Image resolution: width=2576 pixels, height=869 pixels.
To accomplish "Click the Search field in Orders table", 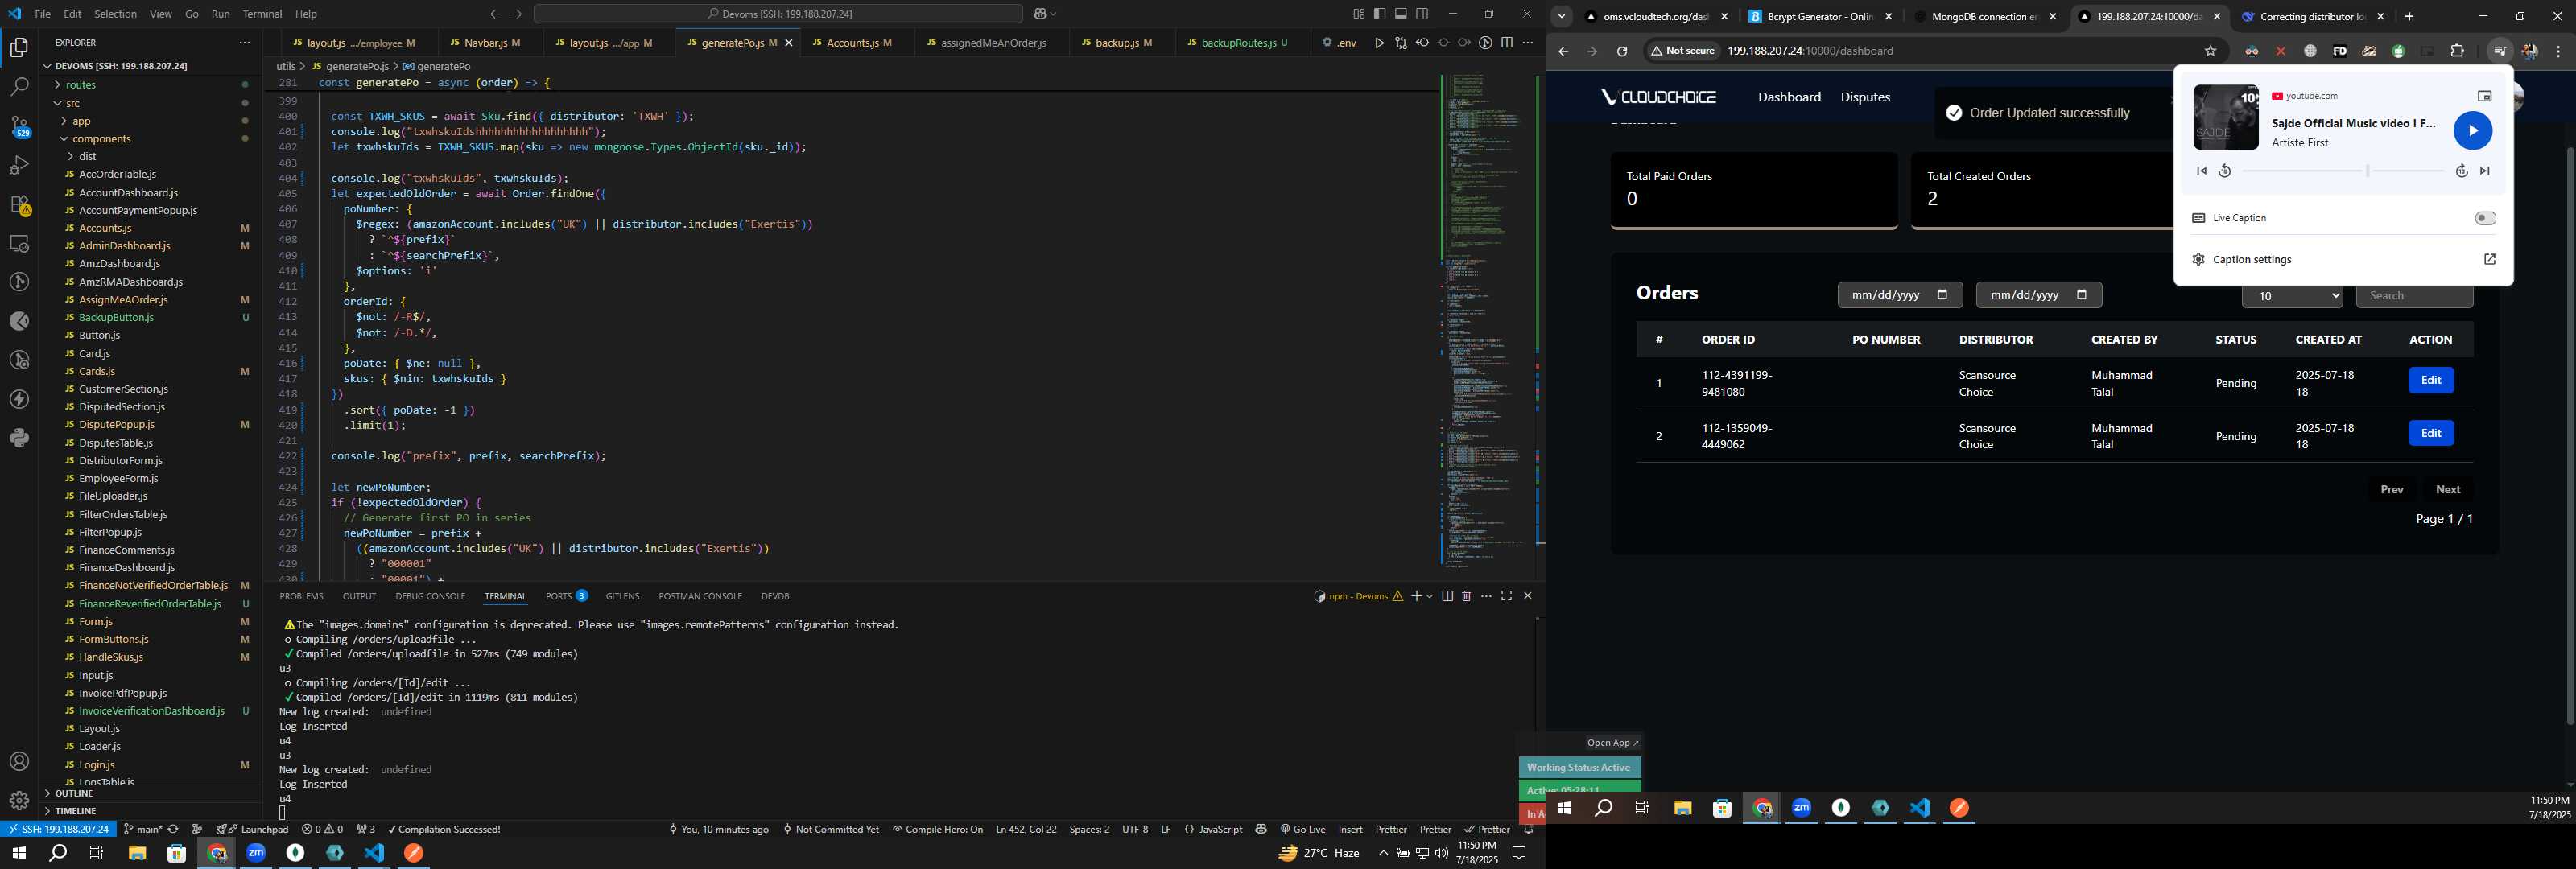I will 2413,296.
